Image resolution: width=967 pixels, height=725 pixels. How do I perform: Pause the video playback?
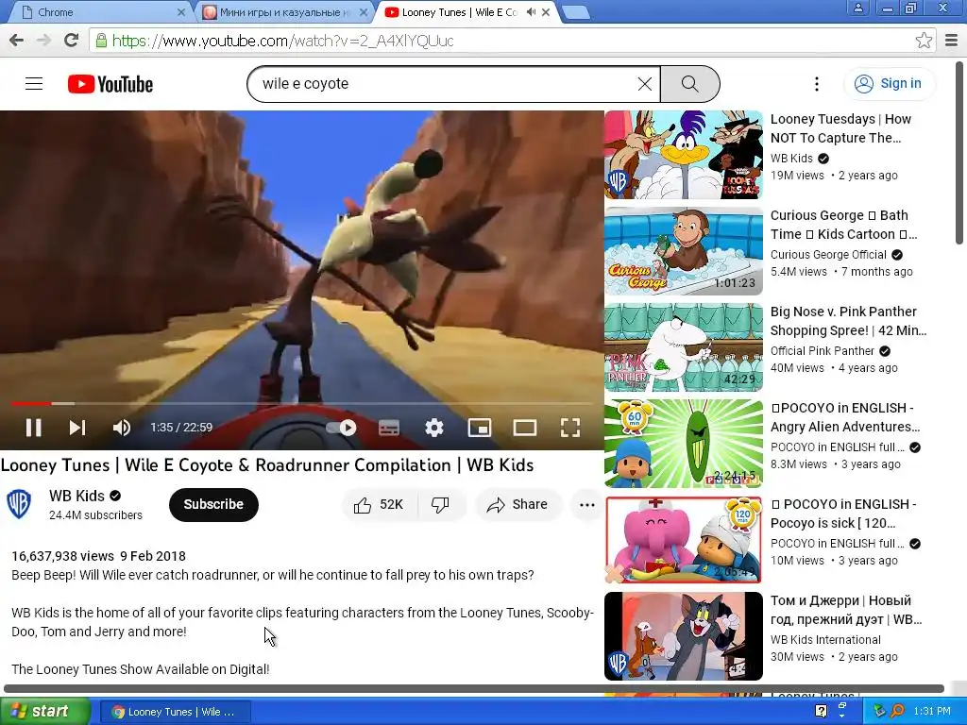(33, 428)
